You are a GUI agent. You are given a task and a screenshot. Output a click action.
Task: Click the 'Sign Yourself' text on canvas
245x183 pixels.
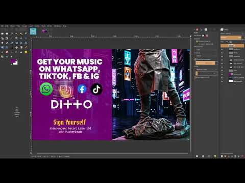69,122
